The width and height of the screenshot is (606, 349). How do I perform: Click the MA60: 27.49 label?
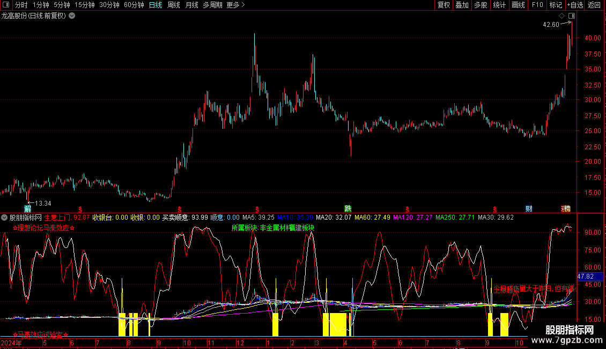coord(372,217)
